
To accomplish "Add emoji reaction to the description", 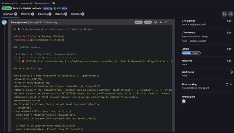I will point(156,22).
